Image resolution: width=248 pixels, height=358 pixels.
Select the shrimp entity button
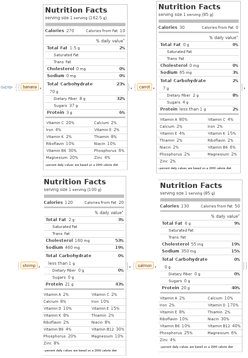(x=29, y=266)
